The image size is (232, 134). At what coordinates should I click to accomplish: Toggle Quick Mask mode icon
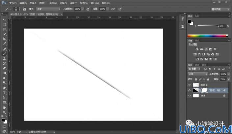(4, 127)
